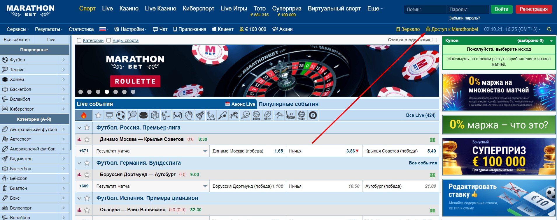Screen dimensions: 557x220
Task: Filter live events by baseball glove icon
Action: tap(189, 116)
